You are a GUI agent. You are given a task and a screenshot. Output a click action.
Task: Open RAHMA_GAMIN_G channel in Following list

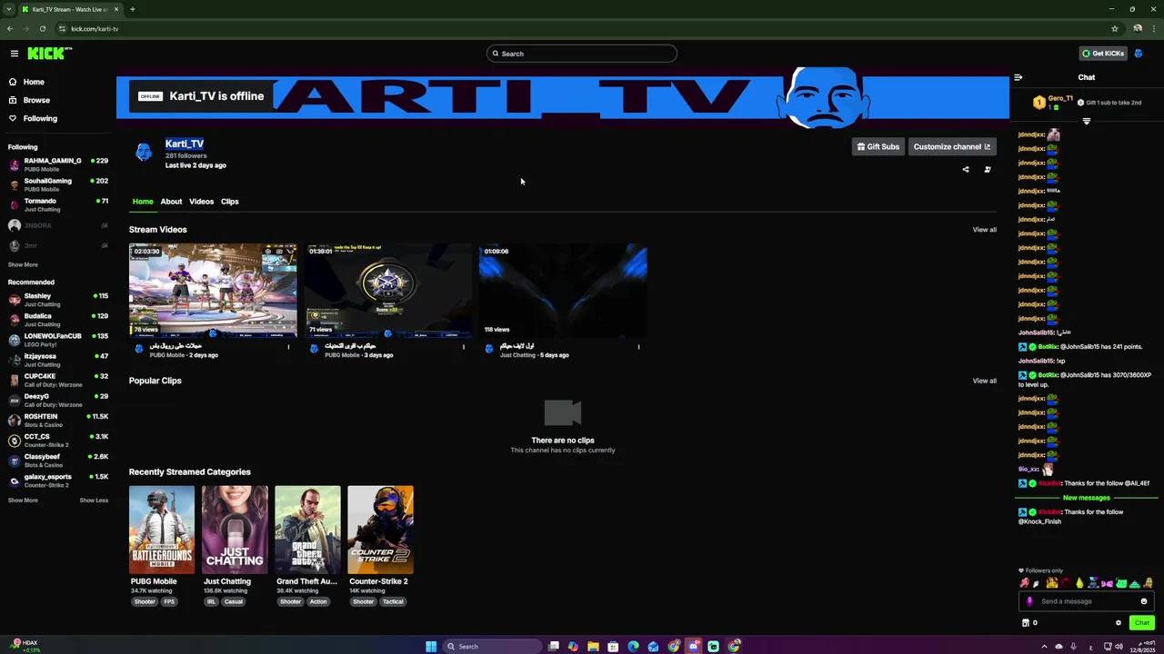pyautogui.click(x=58, y=164)
